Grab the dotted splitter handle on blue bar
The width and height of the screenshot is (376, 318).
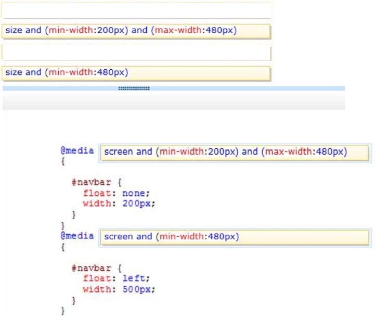pyautogui.click(x=134, y=88)
